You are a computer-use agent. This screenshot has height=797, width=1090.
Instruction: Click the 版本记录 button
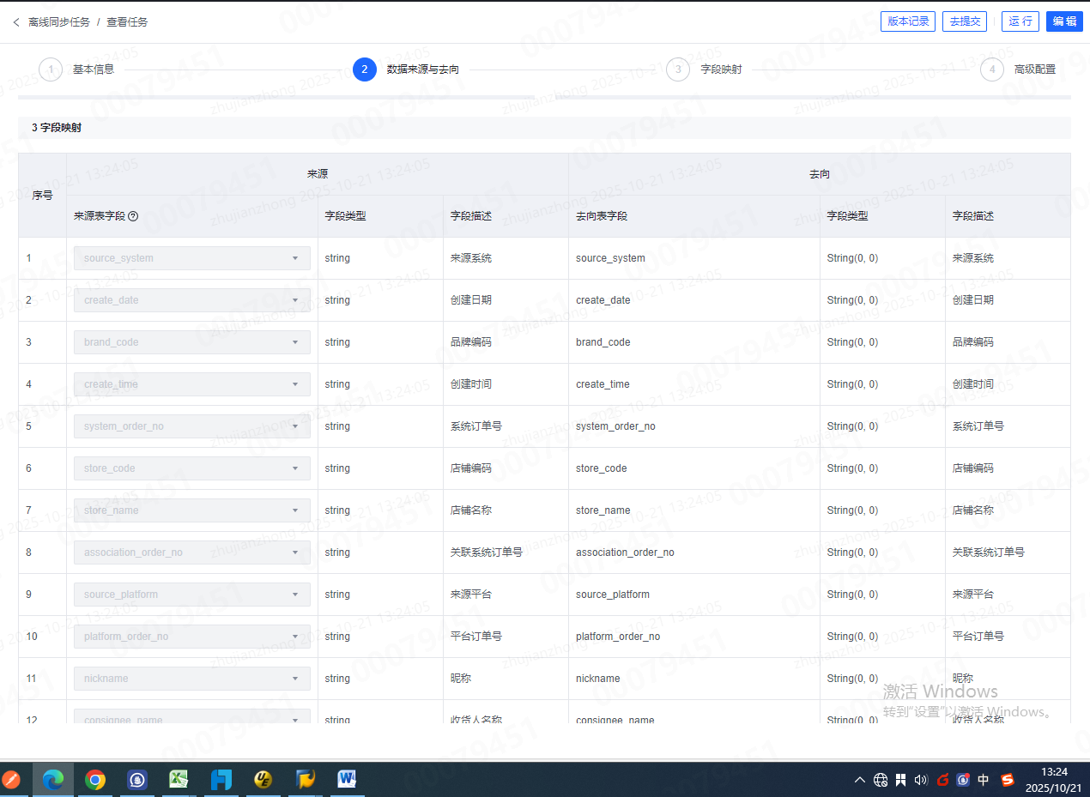(x=907, y=21)
